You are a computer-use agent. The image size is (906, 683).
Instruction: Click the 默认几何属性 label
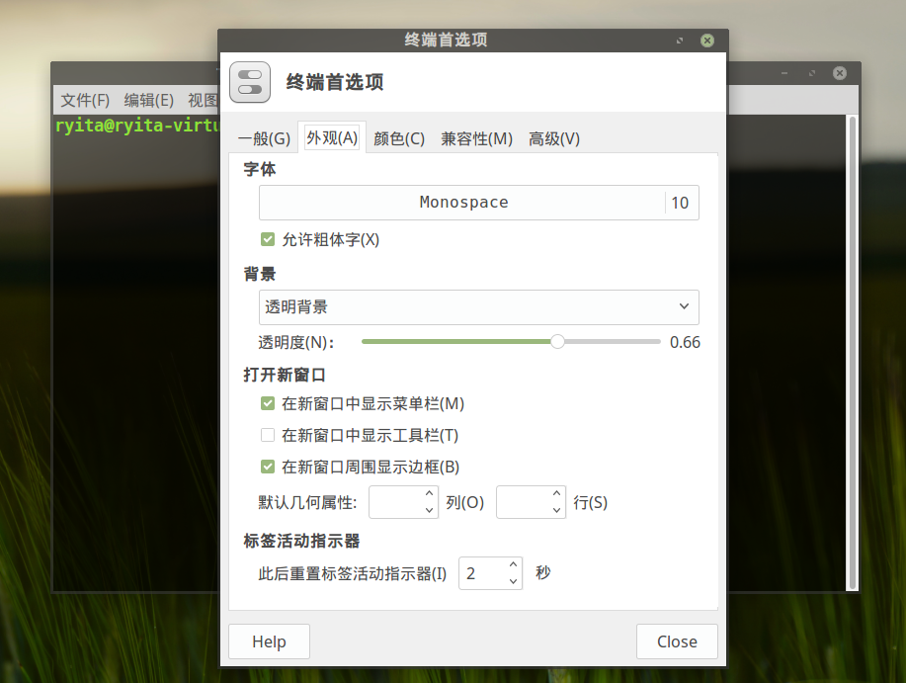click(307, 503)
